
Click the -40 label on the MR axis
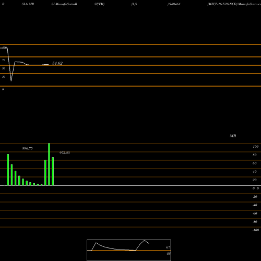click(255, 205)
